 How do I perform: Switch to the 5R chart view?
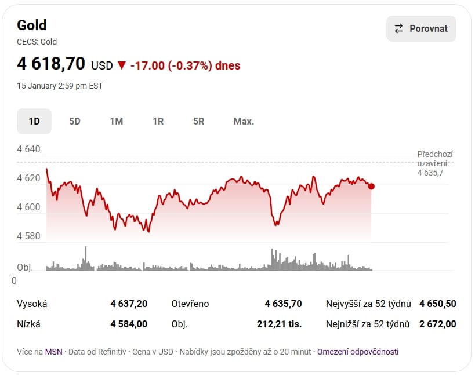[x=198, y=121]
